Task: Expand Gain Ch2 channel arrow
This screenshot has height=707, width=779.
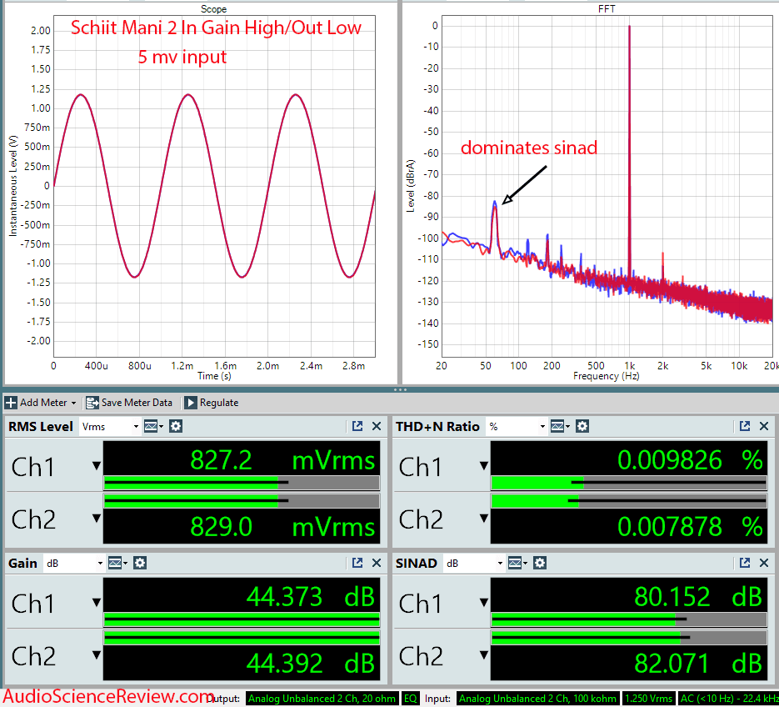Action: point(97,655)
